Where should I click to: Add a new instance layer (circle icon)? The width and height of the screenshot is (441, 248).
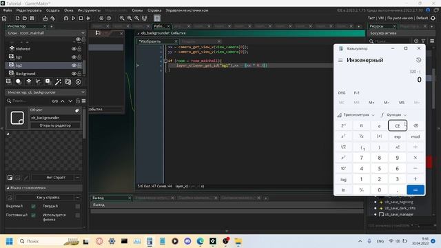click(x=19, y=81)
